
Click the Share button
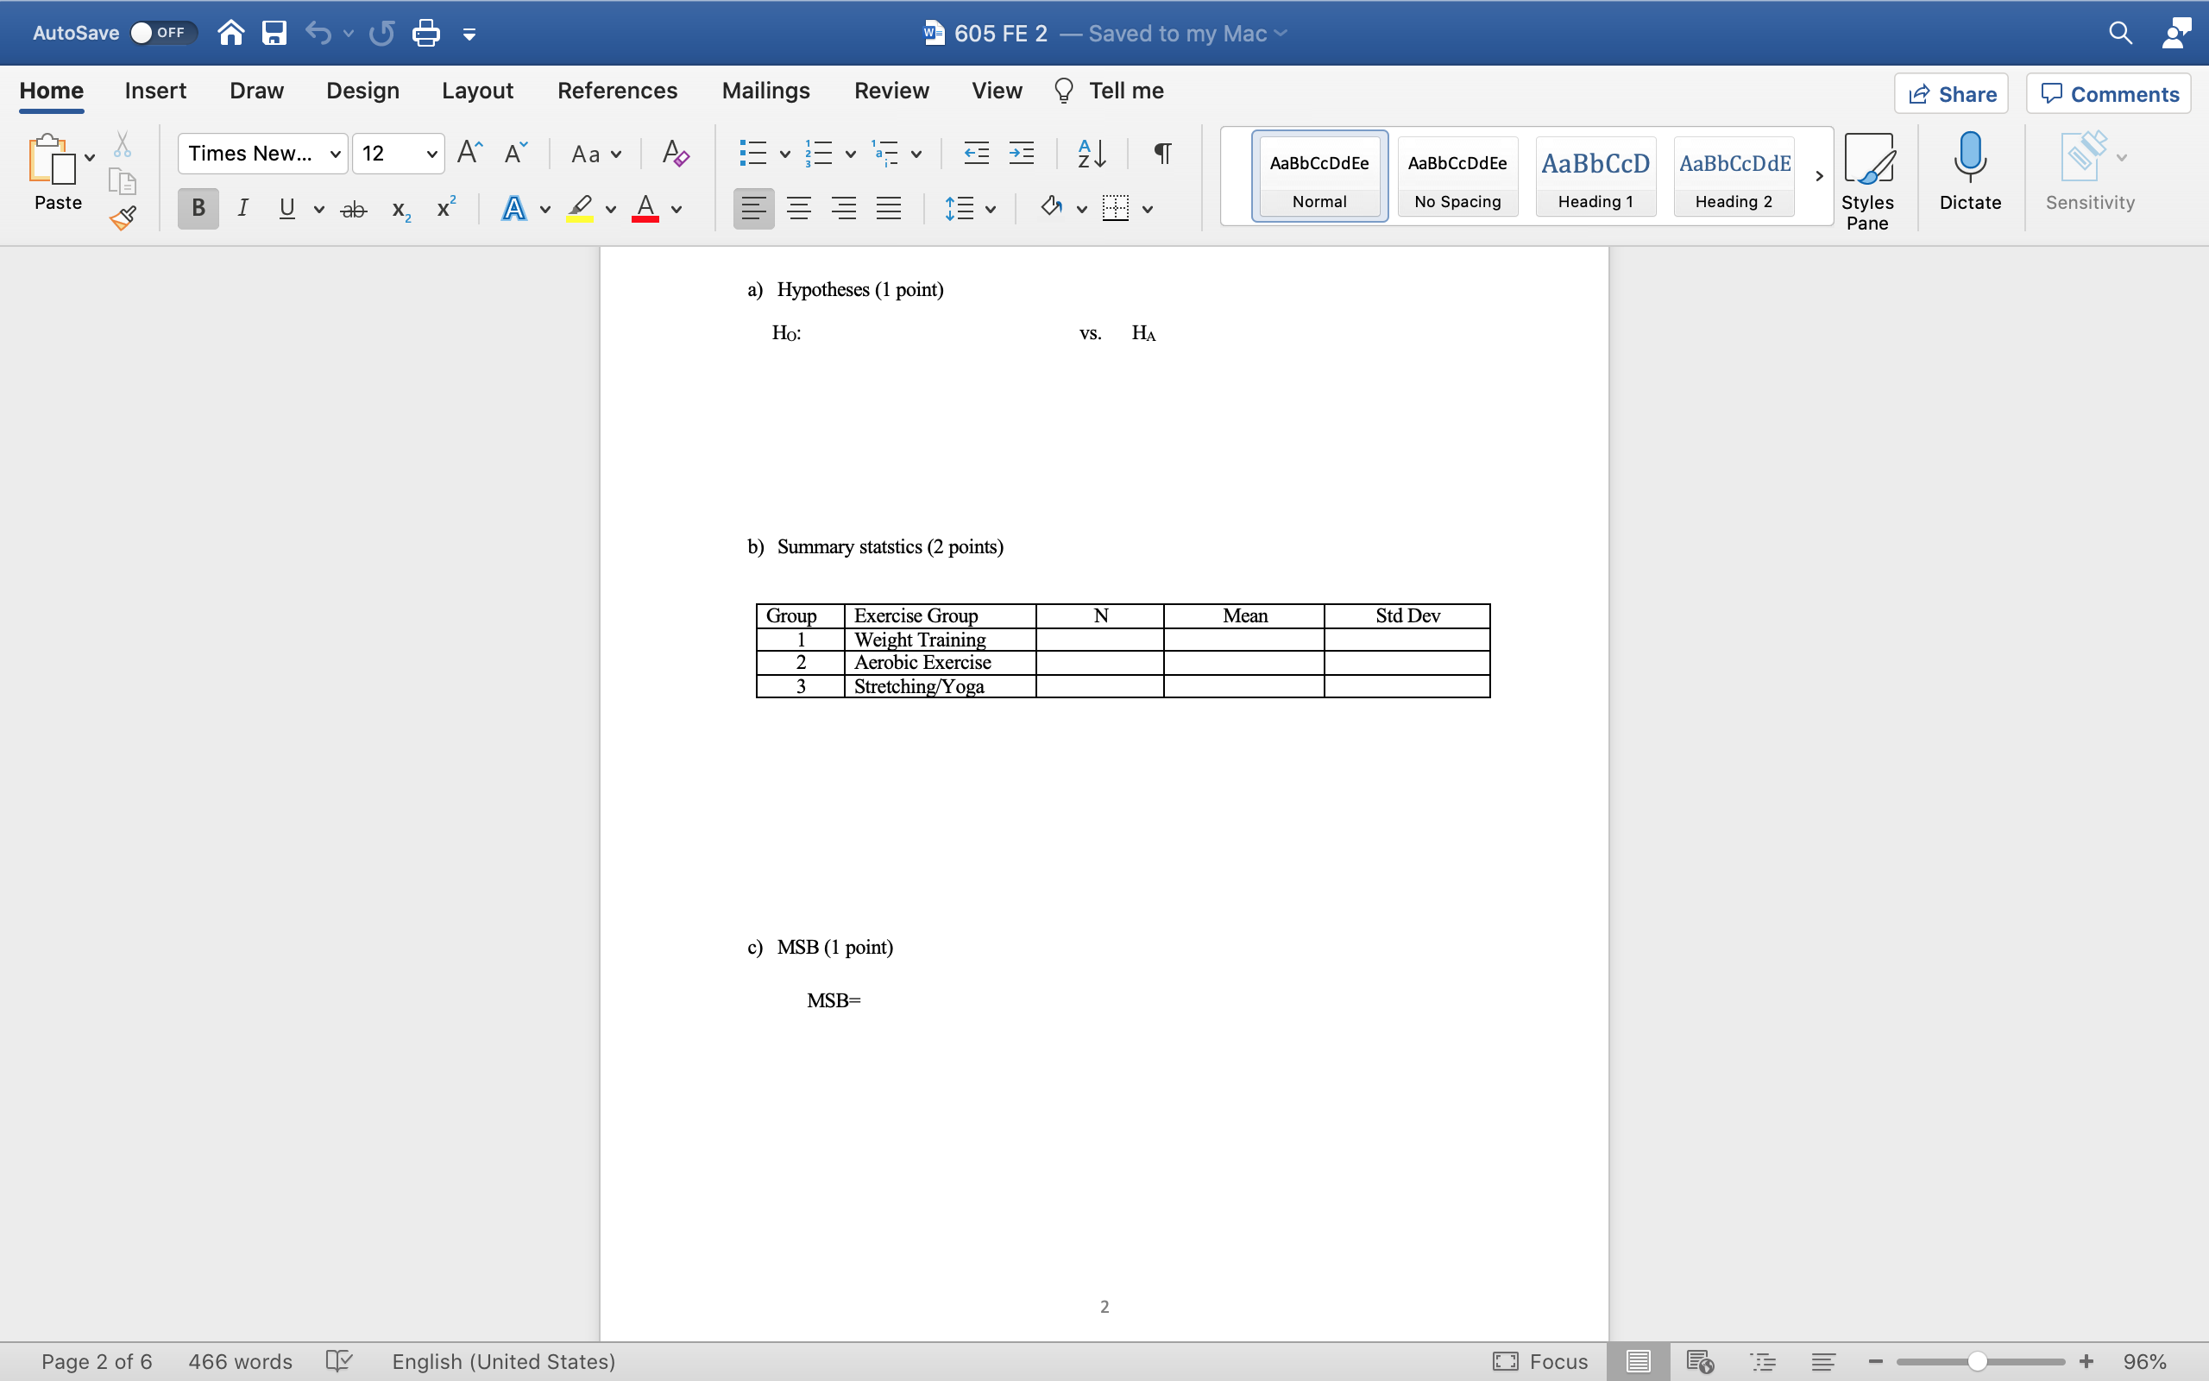pos(1951,94)
